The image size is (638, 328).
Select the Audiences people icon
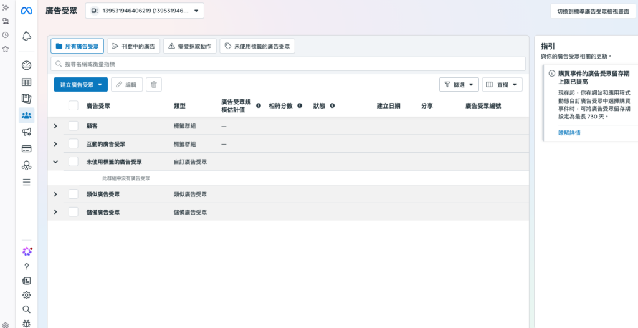pos(26,115)
